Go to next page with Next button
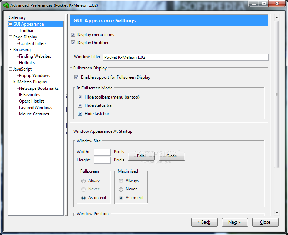Viewport: 288px width, 235px height. click(235, 222)
